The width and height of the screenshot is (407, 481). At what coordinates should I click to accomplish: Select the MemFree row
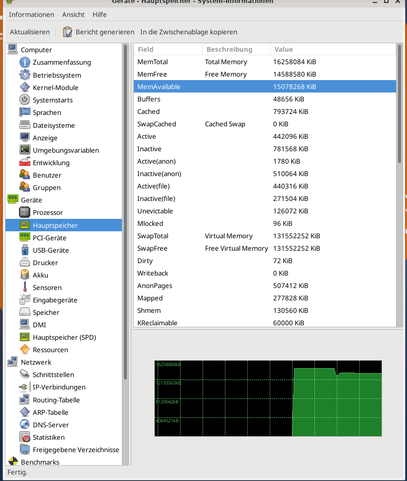265,74
